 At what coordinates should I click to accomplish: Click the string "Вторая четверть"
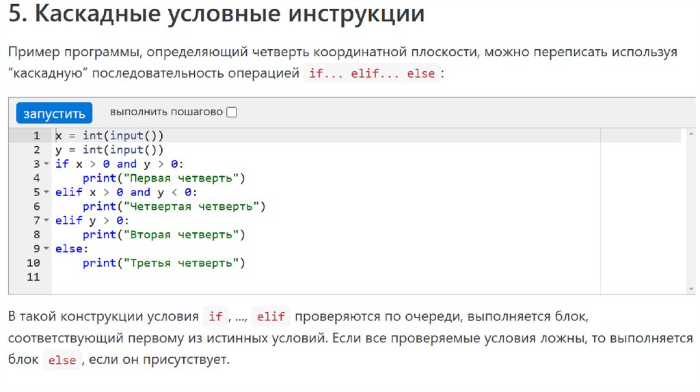181,234
